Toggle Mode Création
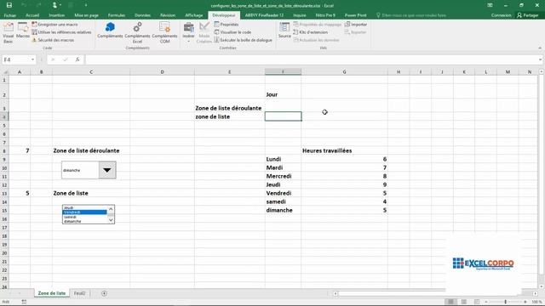The image size is (545, 306). [204, 32]
